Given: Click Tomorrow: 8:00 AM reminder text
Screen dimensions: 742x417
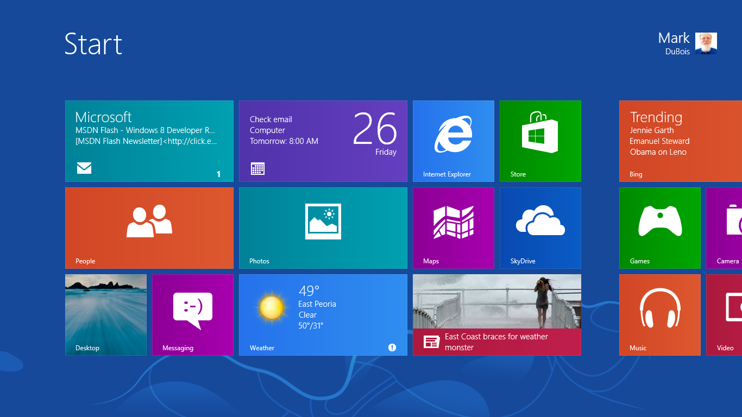Looking at the screenshot, I should pos(284,141).
